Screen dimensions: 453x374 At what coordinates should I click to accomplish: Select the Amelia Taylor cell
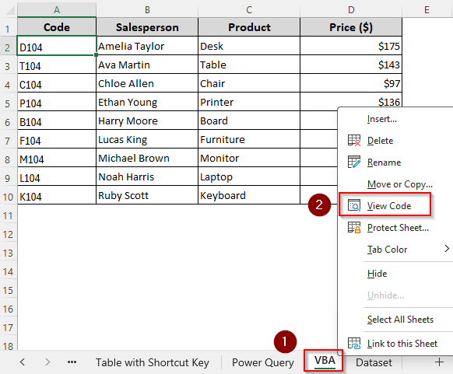click(x=147, y=46)
